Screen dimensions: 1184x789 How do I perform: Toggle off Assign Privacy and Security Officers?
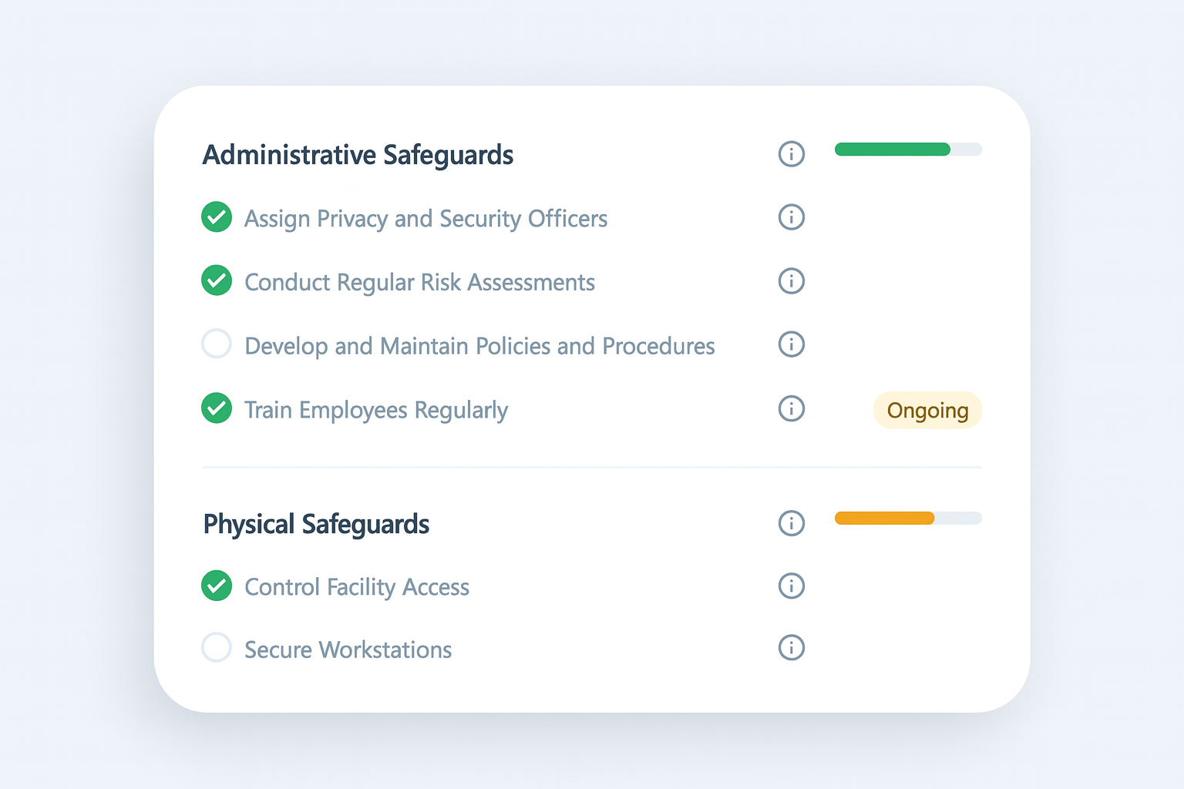[217, 217]
